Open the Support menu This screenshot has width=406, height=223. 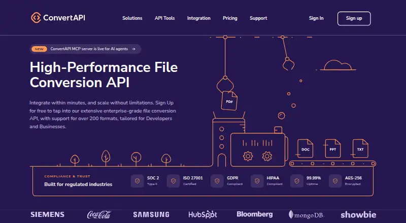pos(258,18)
